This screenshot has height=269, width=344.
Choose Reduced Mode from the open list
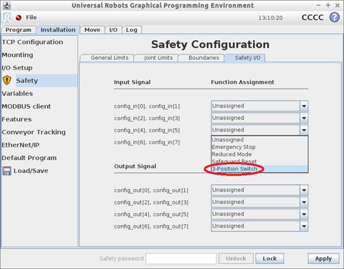[x=259, y=155]
